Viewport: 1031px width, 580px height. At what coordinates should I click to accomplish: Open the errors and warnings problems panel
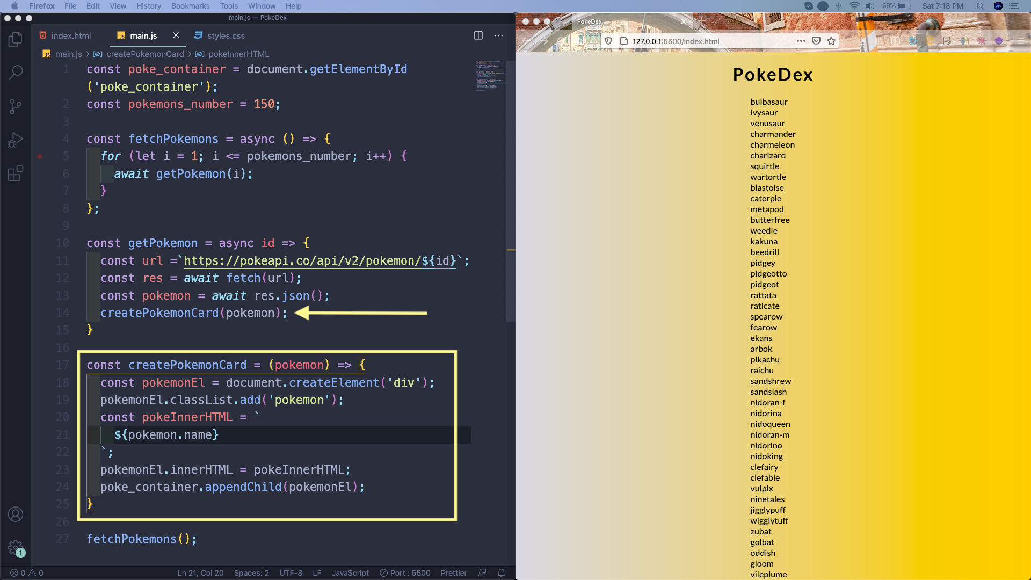click(27, 573)
